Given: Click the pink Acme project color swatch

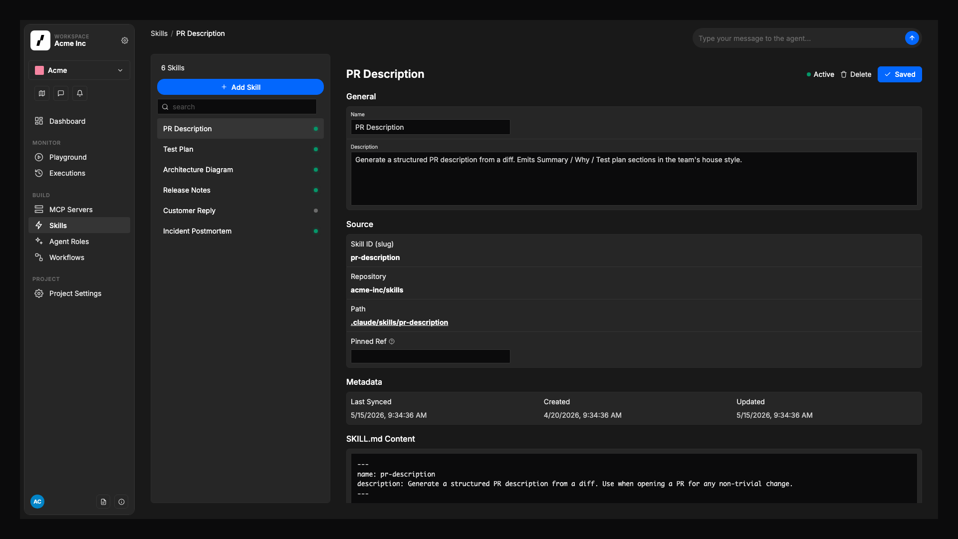Looking at the screenshot, I should tap(39, 70).
